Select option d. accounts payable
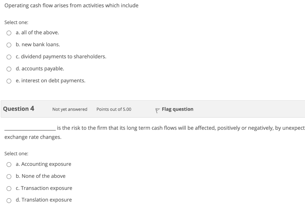 coord(9,69)
